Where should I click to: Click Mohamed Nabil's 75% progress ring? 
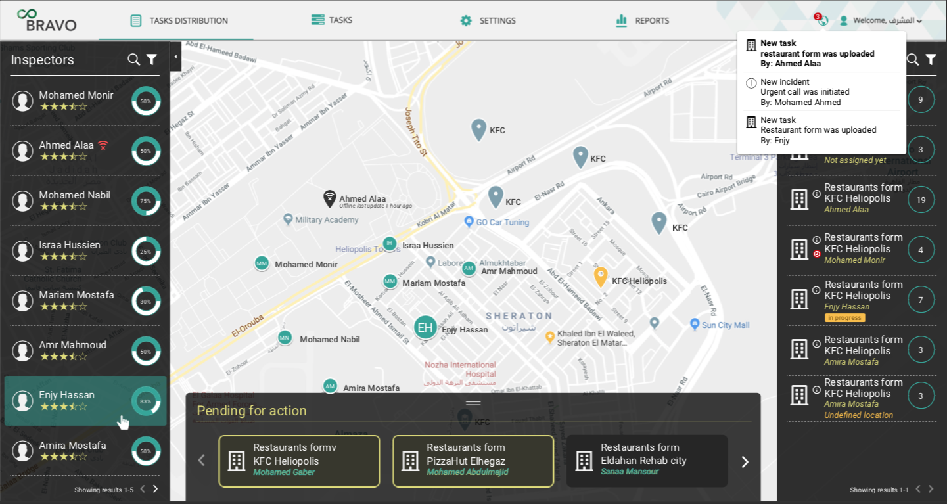tap(146, 201)
